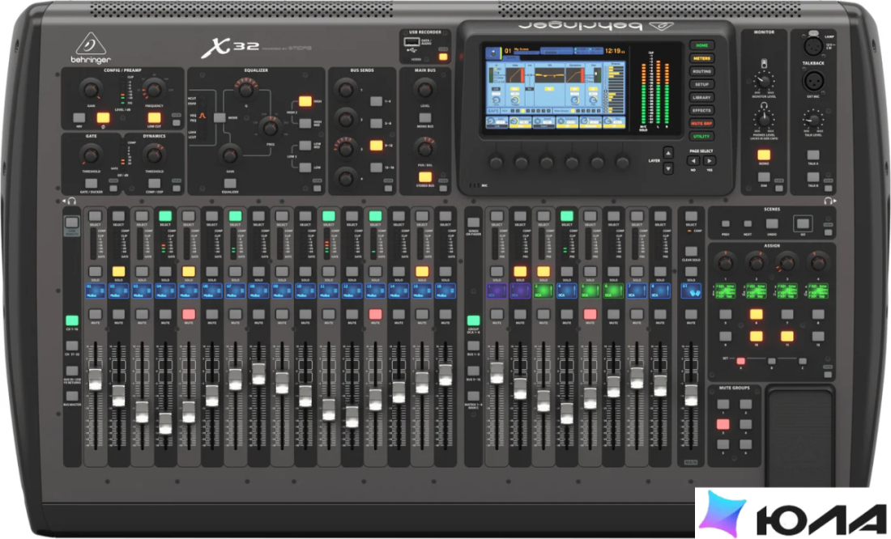The width and height of the screenshot is (891, 539).
Task: Open the ROUTING page
Action: click(x=701, y=71)
